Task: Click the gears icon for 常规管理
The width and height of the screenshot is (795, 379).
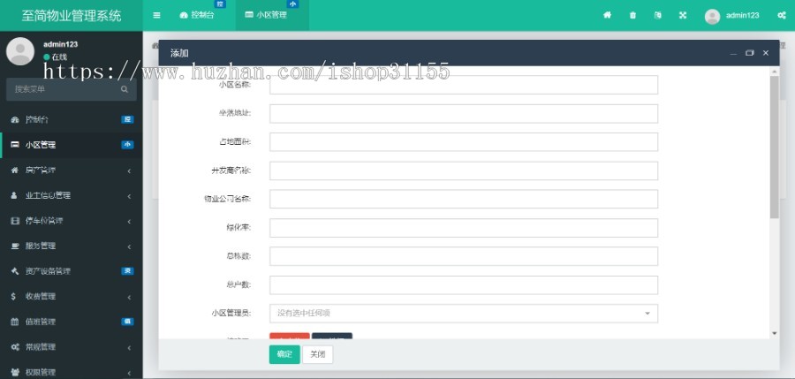Action: [15, 347]
